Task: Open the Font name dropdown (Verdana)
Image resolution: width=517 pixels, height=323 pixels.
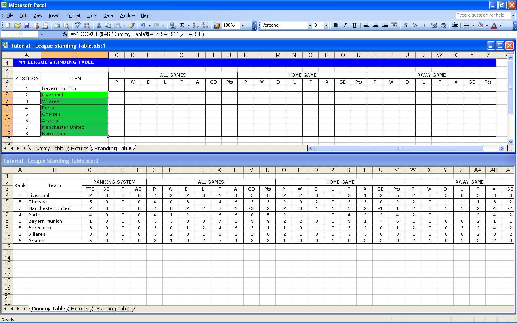Action: 310,25
